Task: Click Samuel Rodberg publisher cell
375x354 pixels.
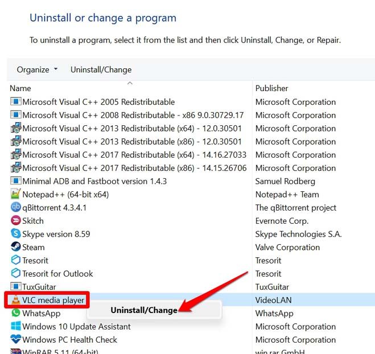Action: coord(285,182)
